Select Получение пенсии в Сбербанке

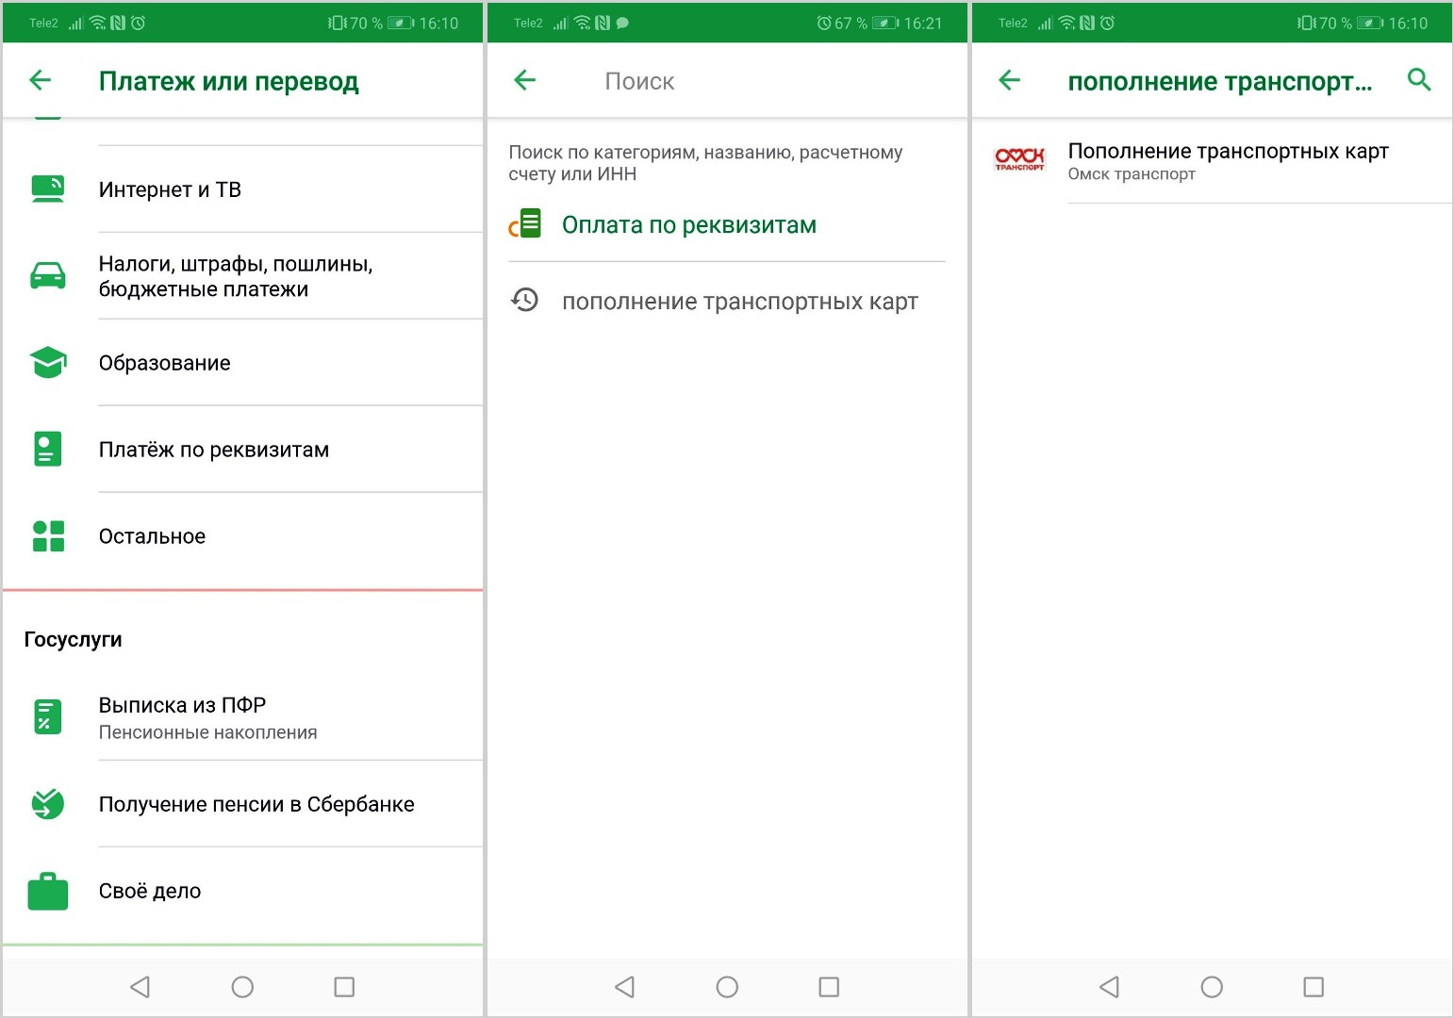(242, 804)
